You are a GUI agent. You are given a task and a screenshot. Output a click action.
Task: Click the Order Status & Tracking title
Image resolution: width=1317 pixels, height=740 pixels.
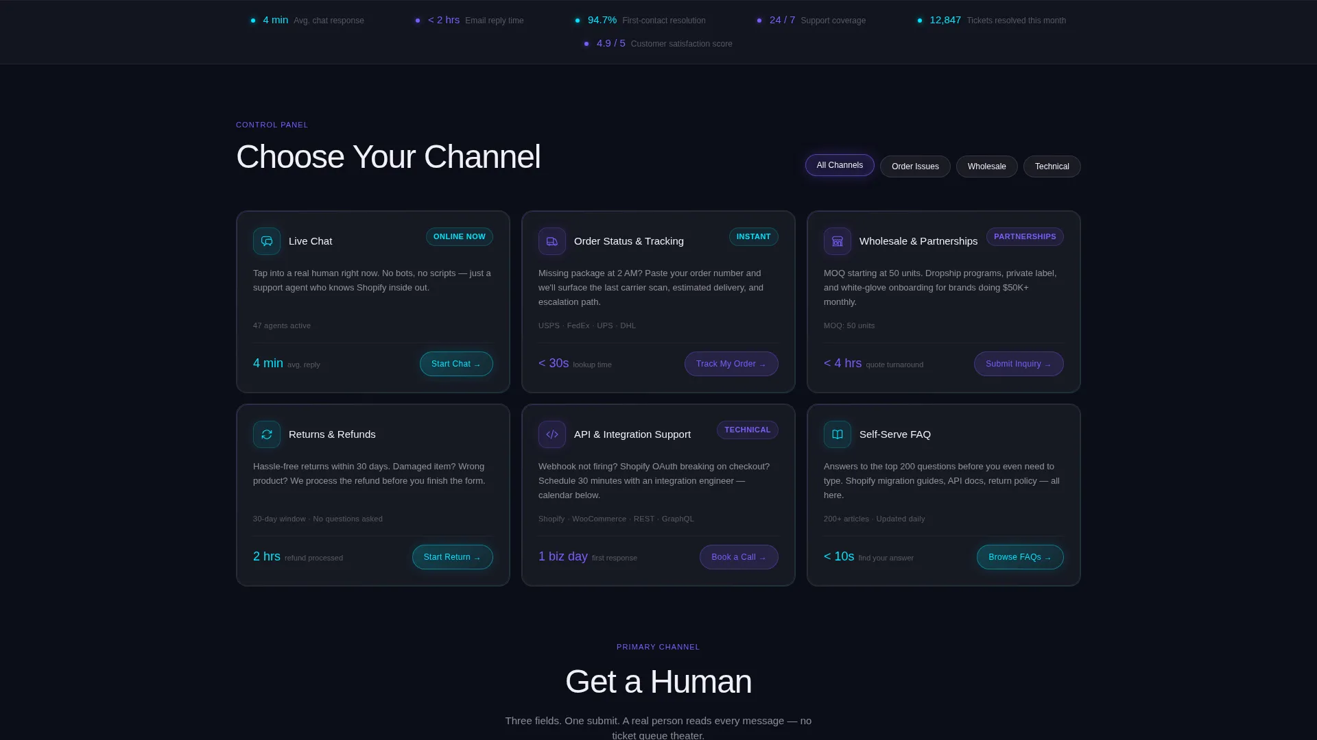click(x=629, y=241)
